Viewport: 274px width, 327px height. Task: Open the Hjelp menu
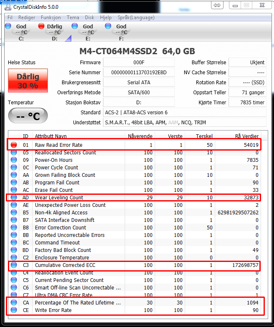(x=106, y=18)
